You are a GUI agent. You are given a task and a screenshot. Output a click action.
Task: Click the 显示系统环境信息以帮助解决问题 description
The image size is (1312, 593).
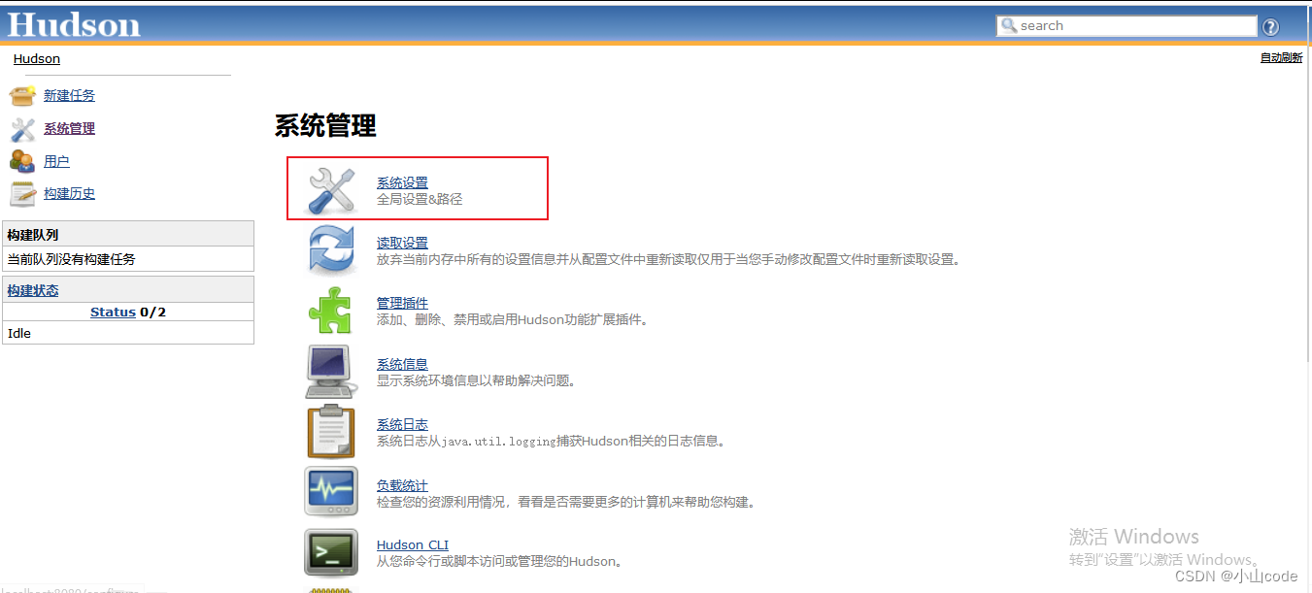pyautogui.click(x=477, y=380)
